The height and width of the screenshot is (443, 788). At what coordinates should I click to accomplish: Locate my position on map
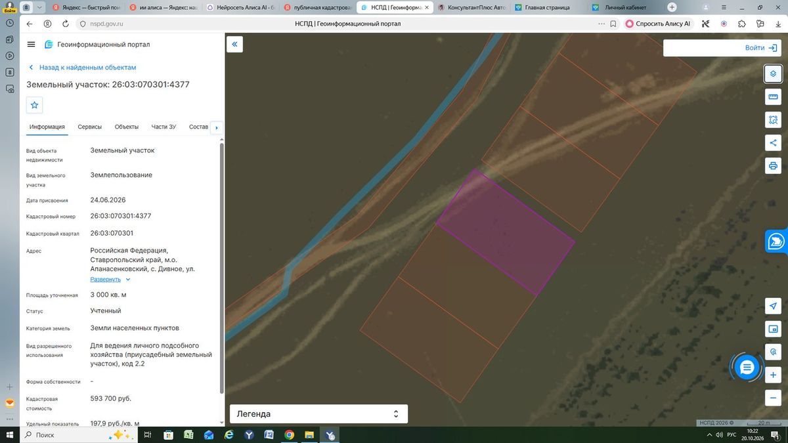coord(773,306)
